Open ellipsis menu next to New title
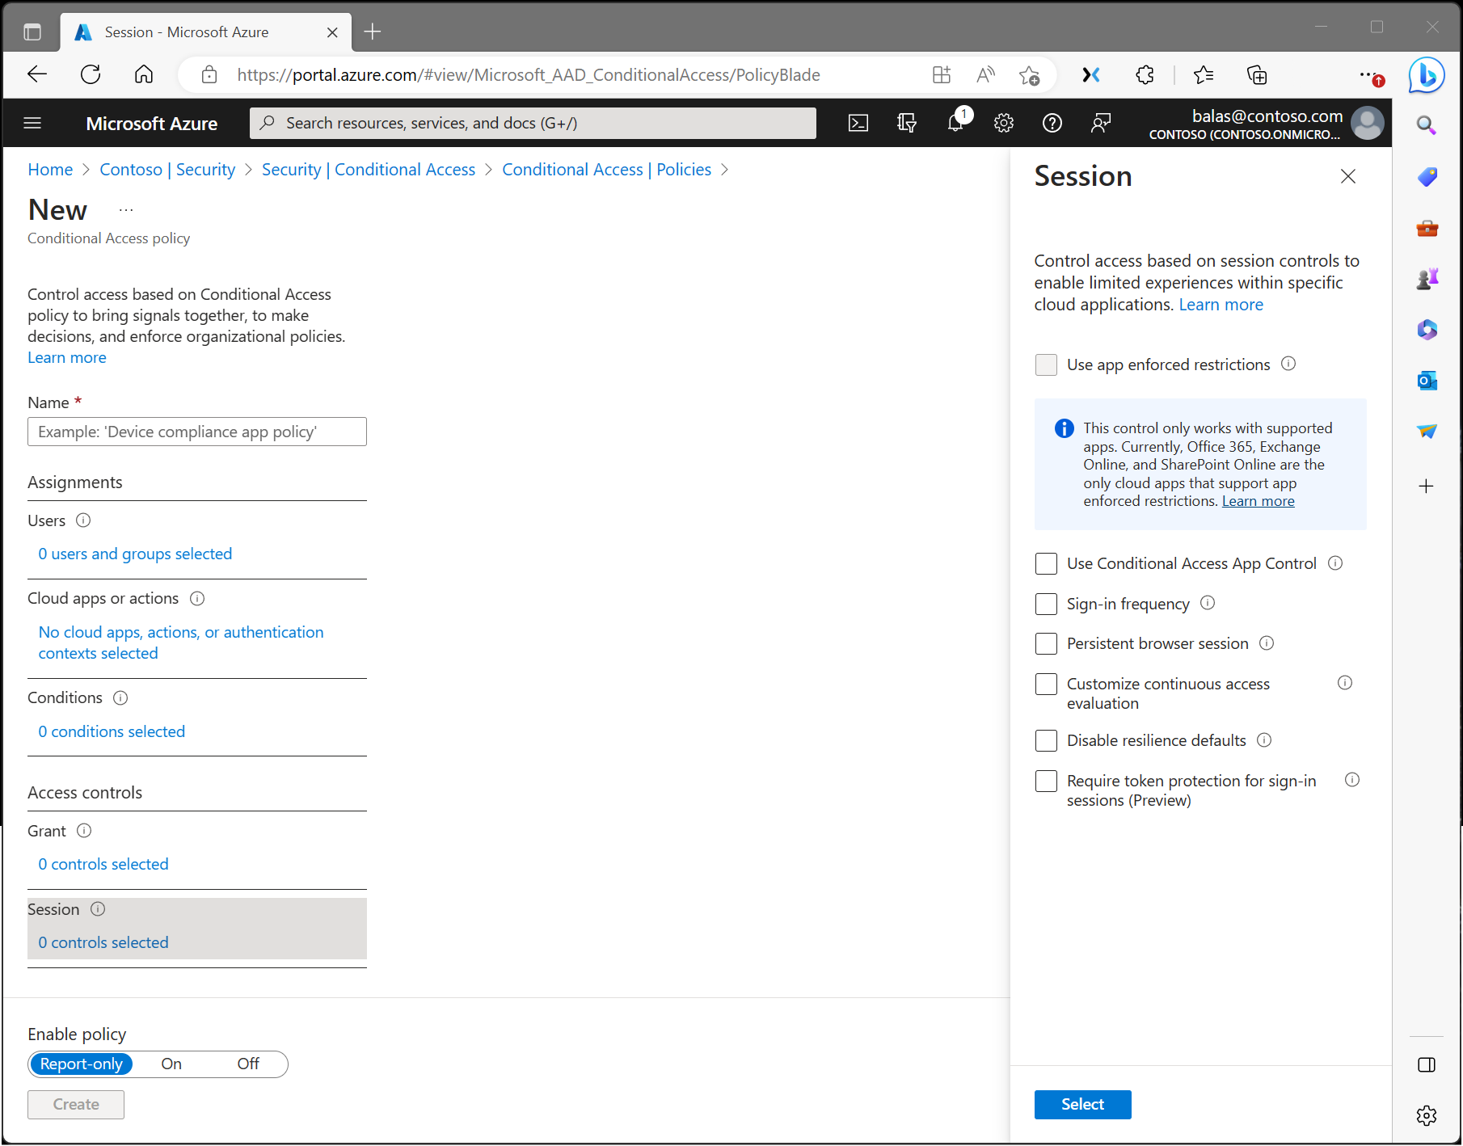The width and height of the screenshot is (1463, 1146). click(x=125, y=209)
